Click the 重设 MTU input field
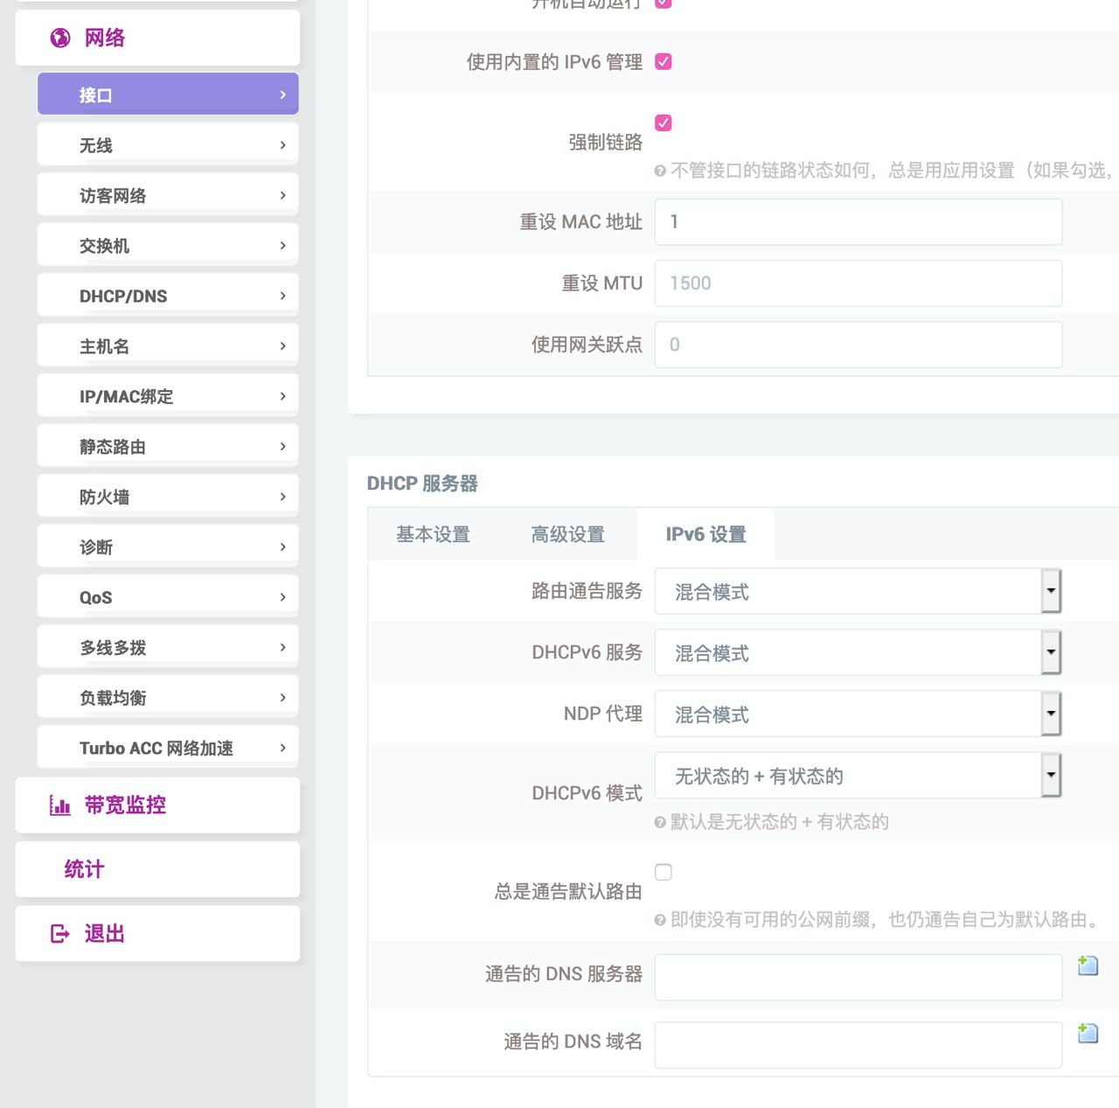Viewport: 1119px width, 1108px height. 858,283
